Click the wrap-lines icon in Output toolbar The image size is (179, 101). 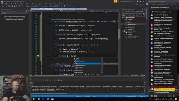tap(61, 80)
